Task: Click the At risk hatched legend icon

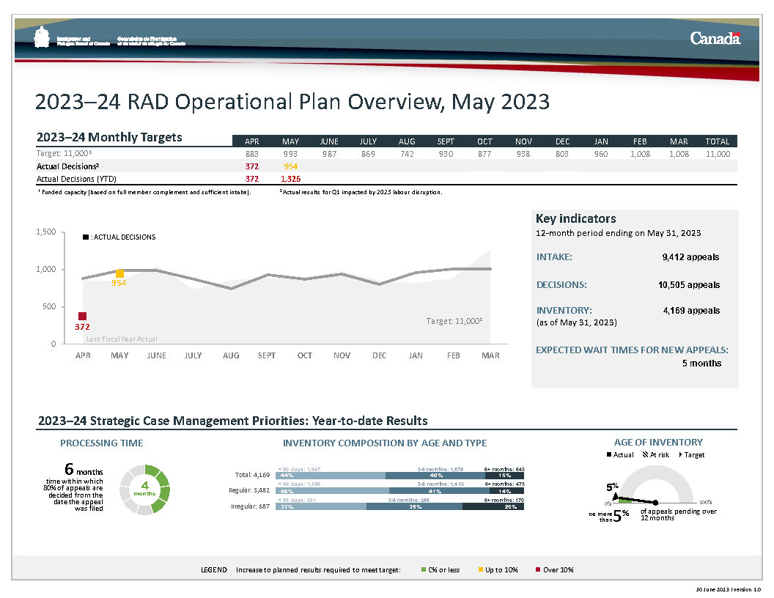Action: coord(645,455)
